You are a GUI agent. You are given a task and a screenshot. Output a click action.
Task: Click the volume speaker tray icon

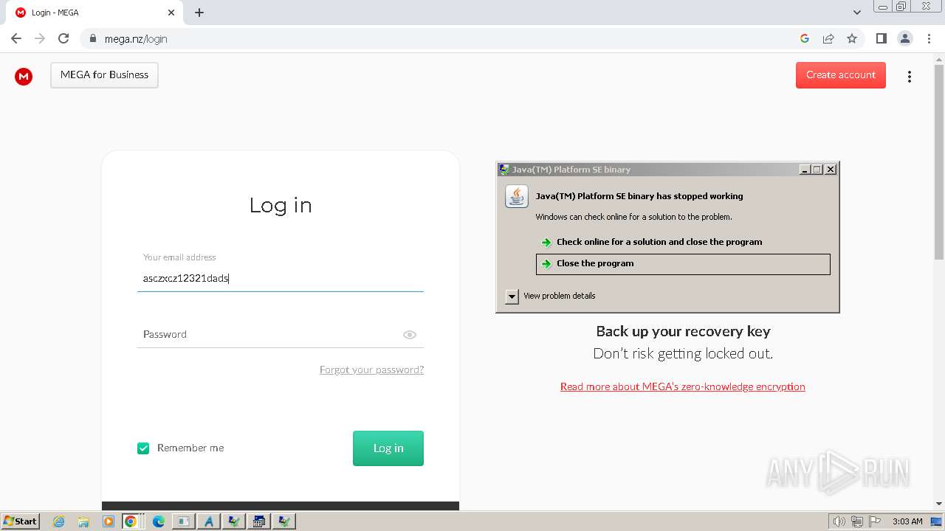click(839, 521)
